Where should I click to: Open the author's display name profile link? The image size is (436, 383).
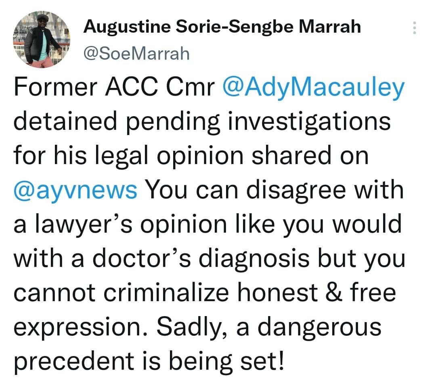(222, 27)
